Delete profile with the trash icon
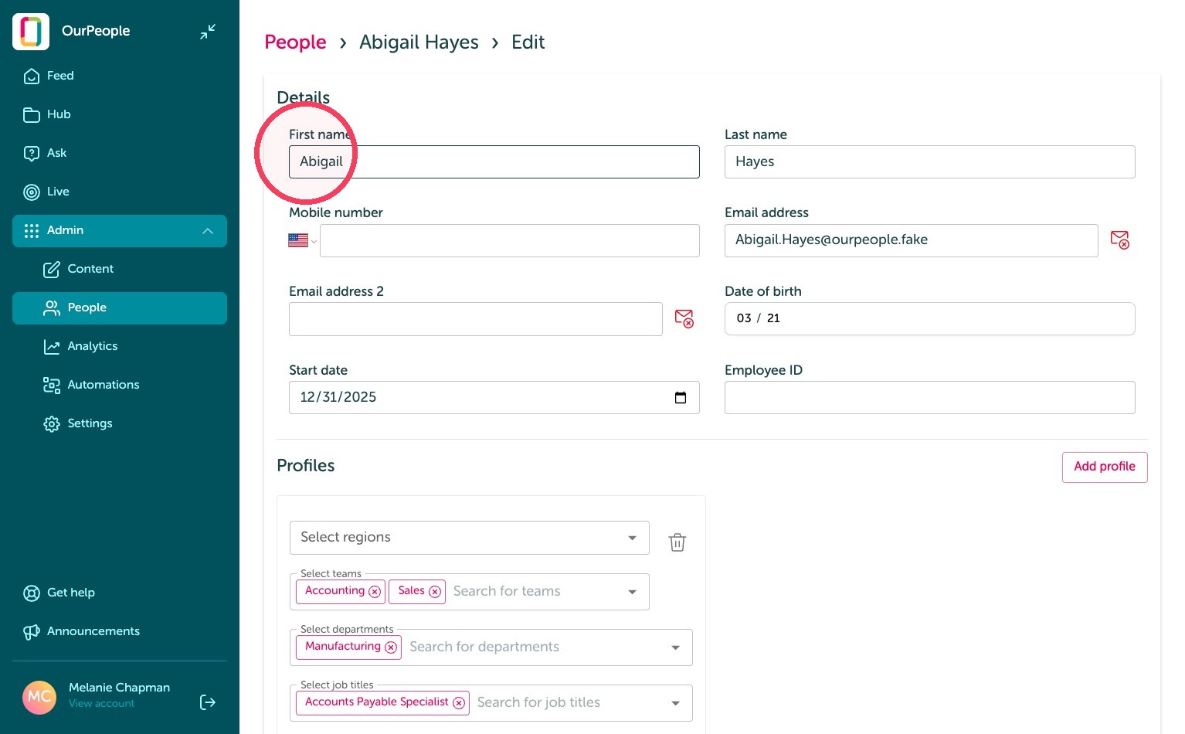This screenshot has height=734, width=1185. 677,542
